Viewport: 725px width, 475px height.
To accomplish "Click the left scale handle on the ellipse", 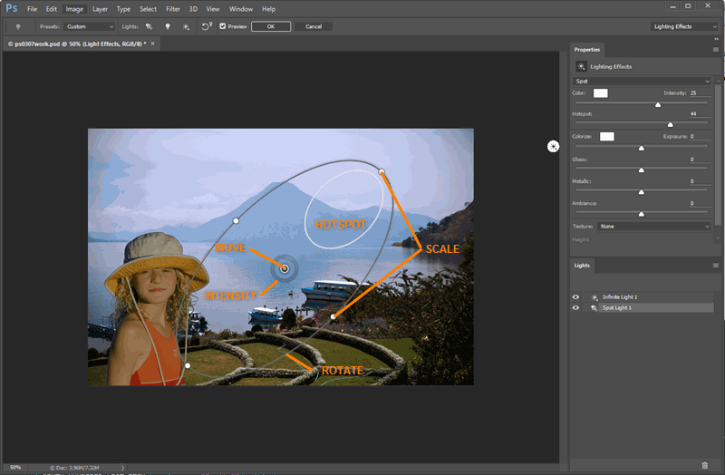I will point(236,220).
